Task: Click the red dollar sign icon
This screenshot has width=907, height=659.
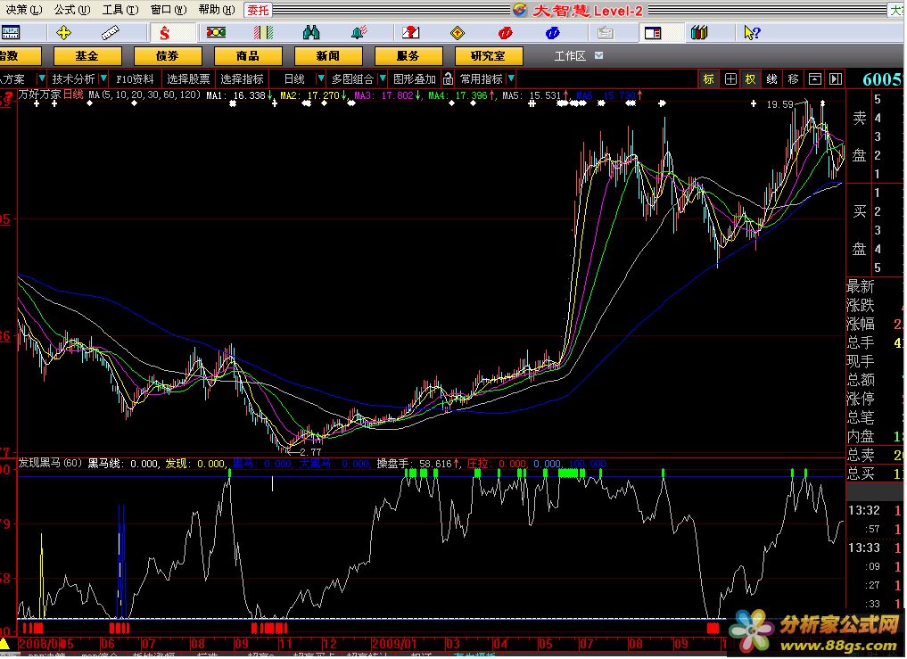Action: click(x=165, y=33)
